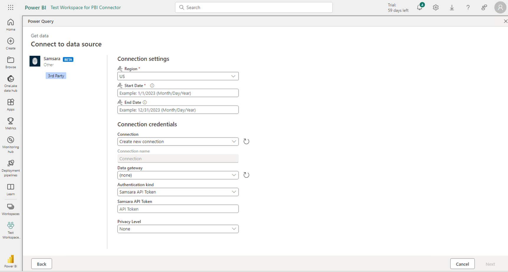Cancel the data source connection
Screen dimensions: 508x272
point(462,264)
